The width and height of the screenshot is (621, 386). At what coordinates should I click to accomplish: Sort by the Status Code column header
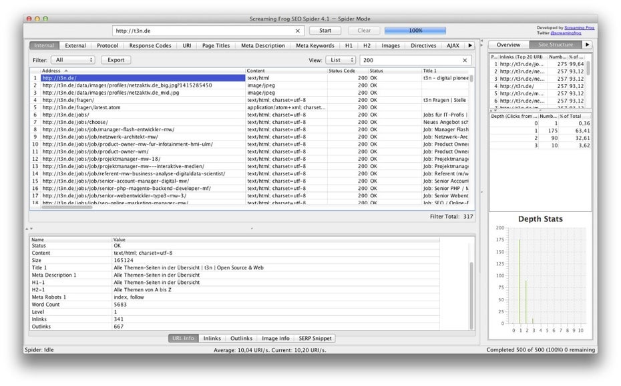pyautogui.click(x=348, y=71)
